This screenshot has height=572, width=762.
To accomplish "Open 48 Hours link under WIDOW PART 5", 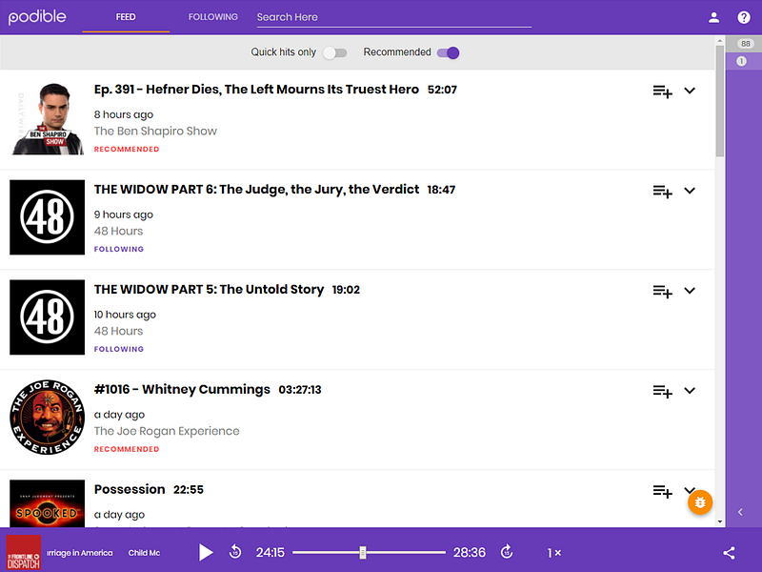I will click(118, 331).
